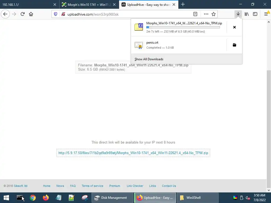This screenshot has height=203, width=271.
Task: Toggle the downloads panel arrow button
Action: [238, 14]
